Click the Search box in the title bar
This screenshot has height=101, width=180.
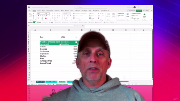[x=91, y=7]
